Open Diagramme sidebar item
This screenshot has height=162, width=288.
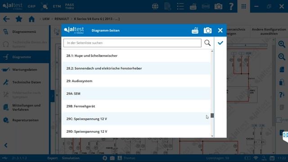pyautogui.click(x=24, y=57)
